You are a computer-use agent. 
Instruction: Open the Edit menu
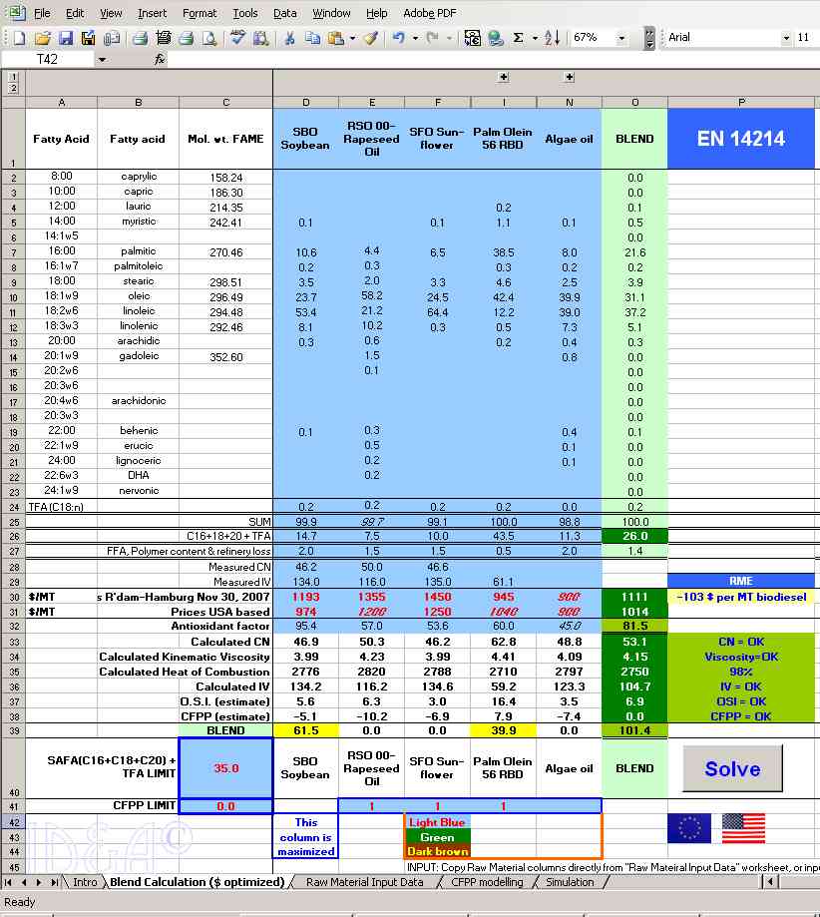[x=75, y=13]
